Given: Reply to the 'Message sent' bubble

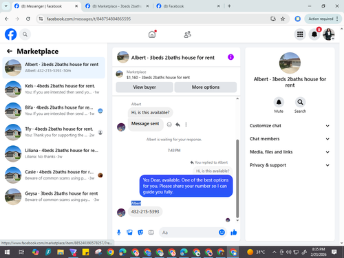Looking at the screenshot, I should (x=178, y=125).
